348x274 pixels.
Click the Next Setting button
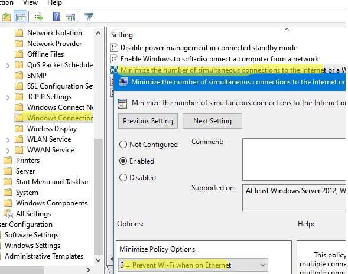click(212, 121)
